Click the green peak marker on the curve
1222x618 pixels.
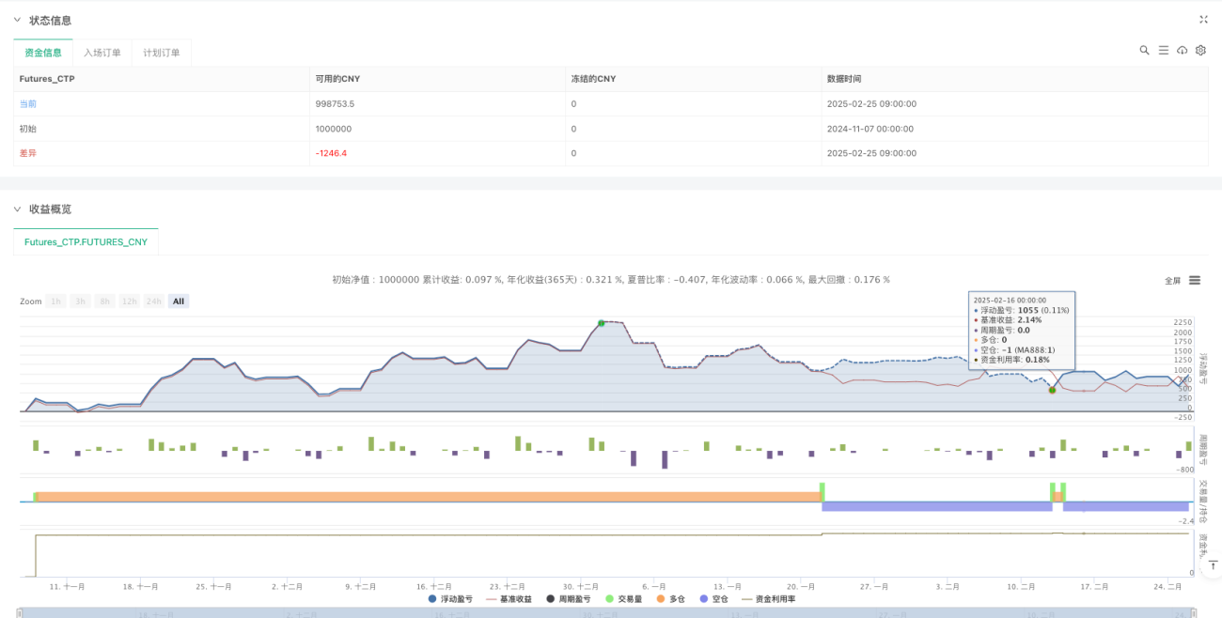click(x=601, y=323)
